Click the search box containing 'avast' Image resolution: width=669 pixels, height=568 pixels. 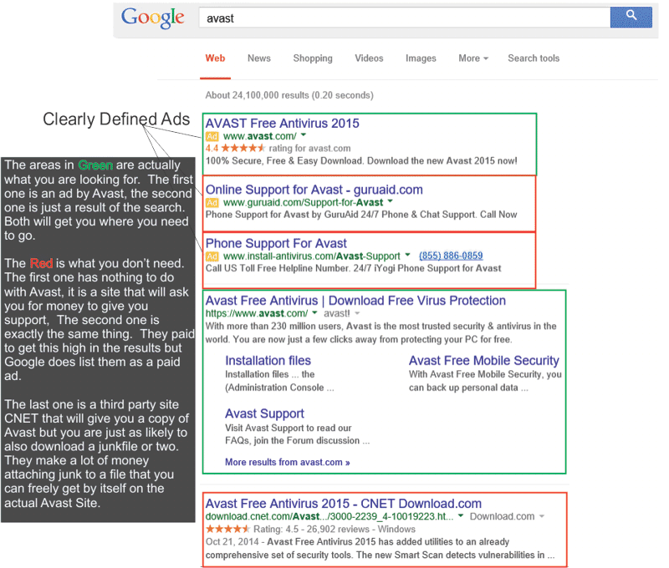click(x=405, y=18)
